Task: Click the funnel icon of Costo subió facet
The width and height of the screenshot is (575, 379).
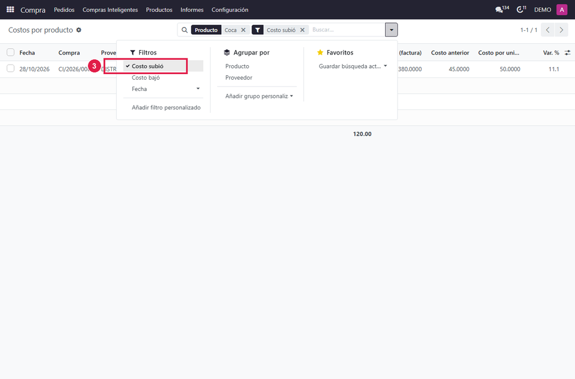Action: [x=258, y=30]
